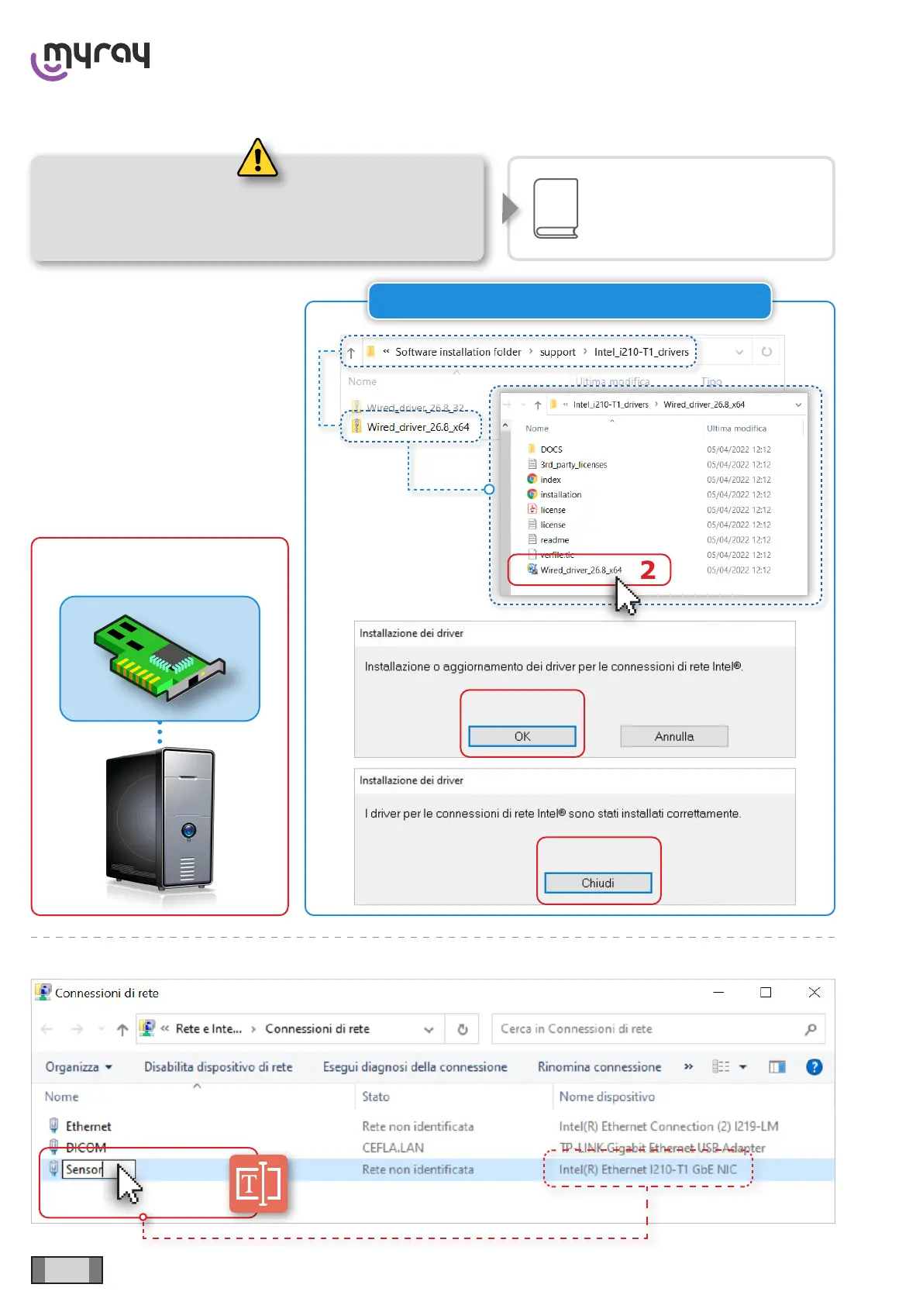
Task: Open the view options dropdown arrow
Action: tap(742, 1067)
